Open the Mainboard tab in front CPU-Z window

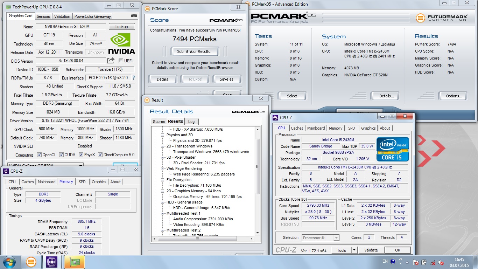[316, 128]
